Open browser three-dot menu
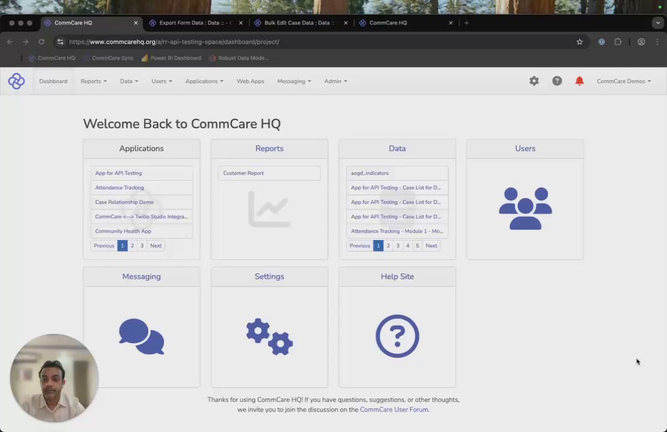This screenshot has width=667, height=432. (x=657, y=41)
